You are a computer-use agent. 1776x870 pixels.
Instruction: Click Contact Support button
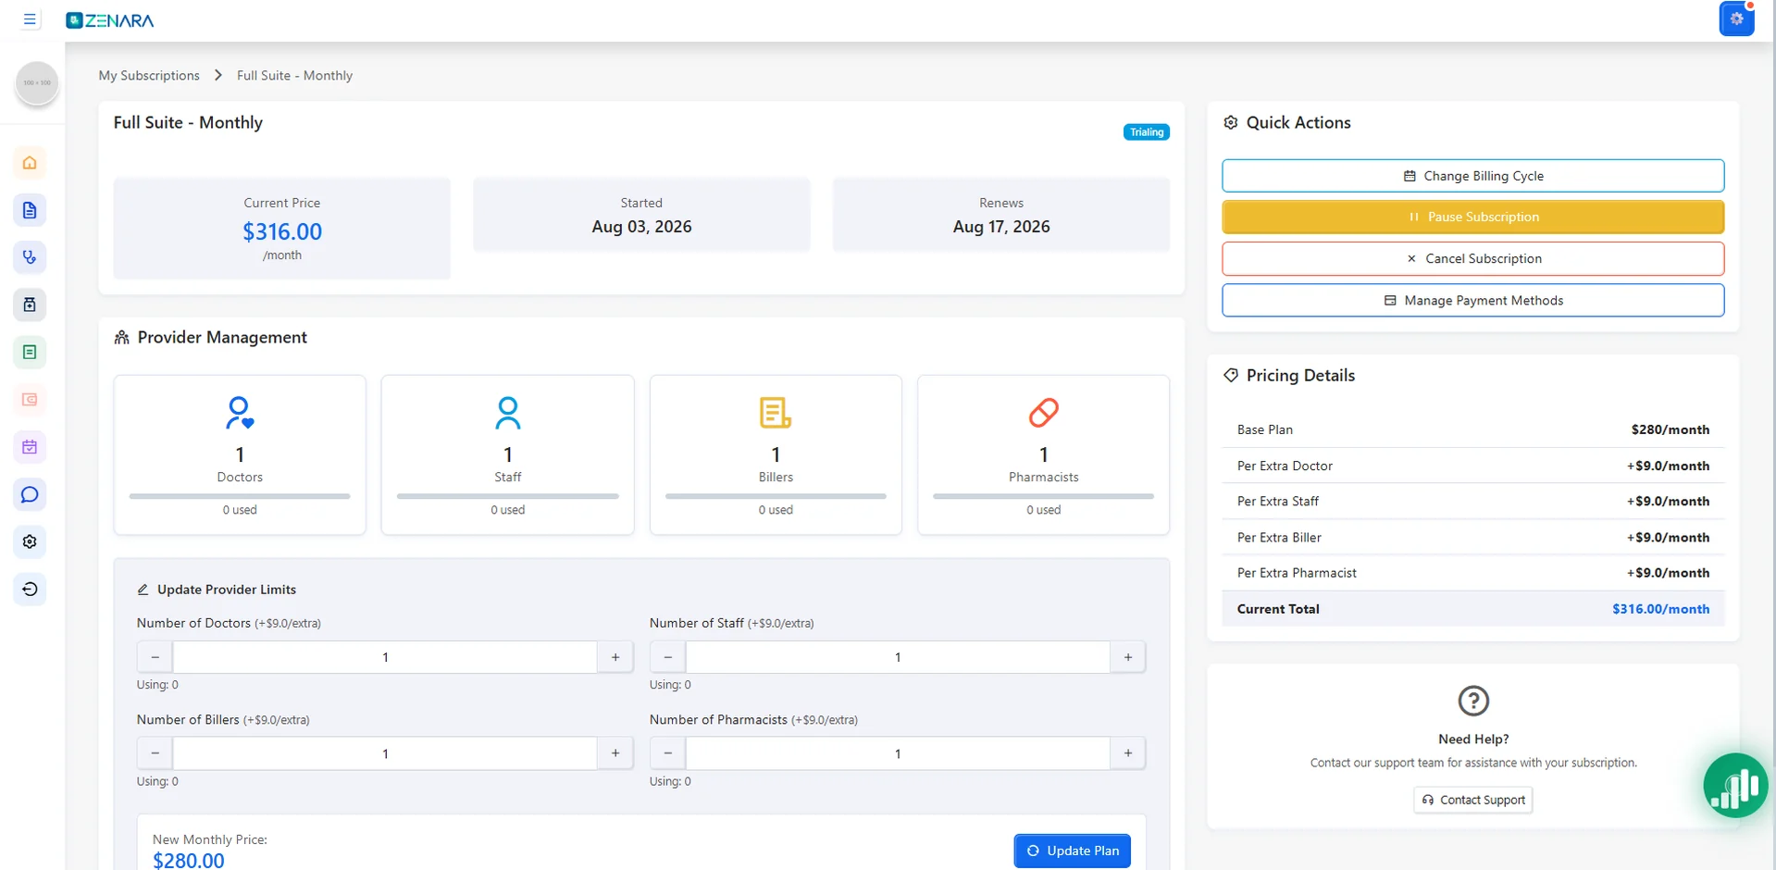pos(1472,800)
